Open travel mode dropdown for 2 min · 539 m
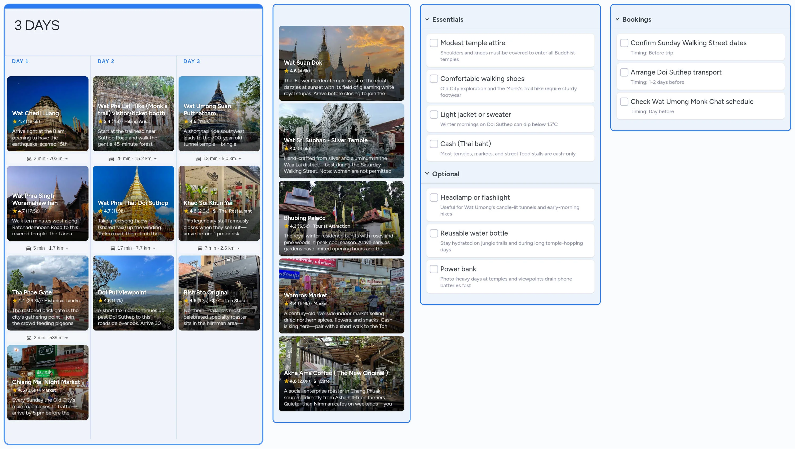The height and width of the screenshot is (449, 795). coord(66,338)
